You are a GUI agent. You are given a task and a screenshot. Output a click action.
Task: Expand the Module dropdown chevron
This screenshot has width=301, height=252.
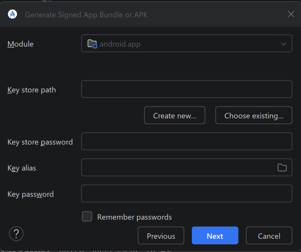coord(283,44)
